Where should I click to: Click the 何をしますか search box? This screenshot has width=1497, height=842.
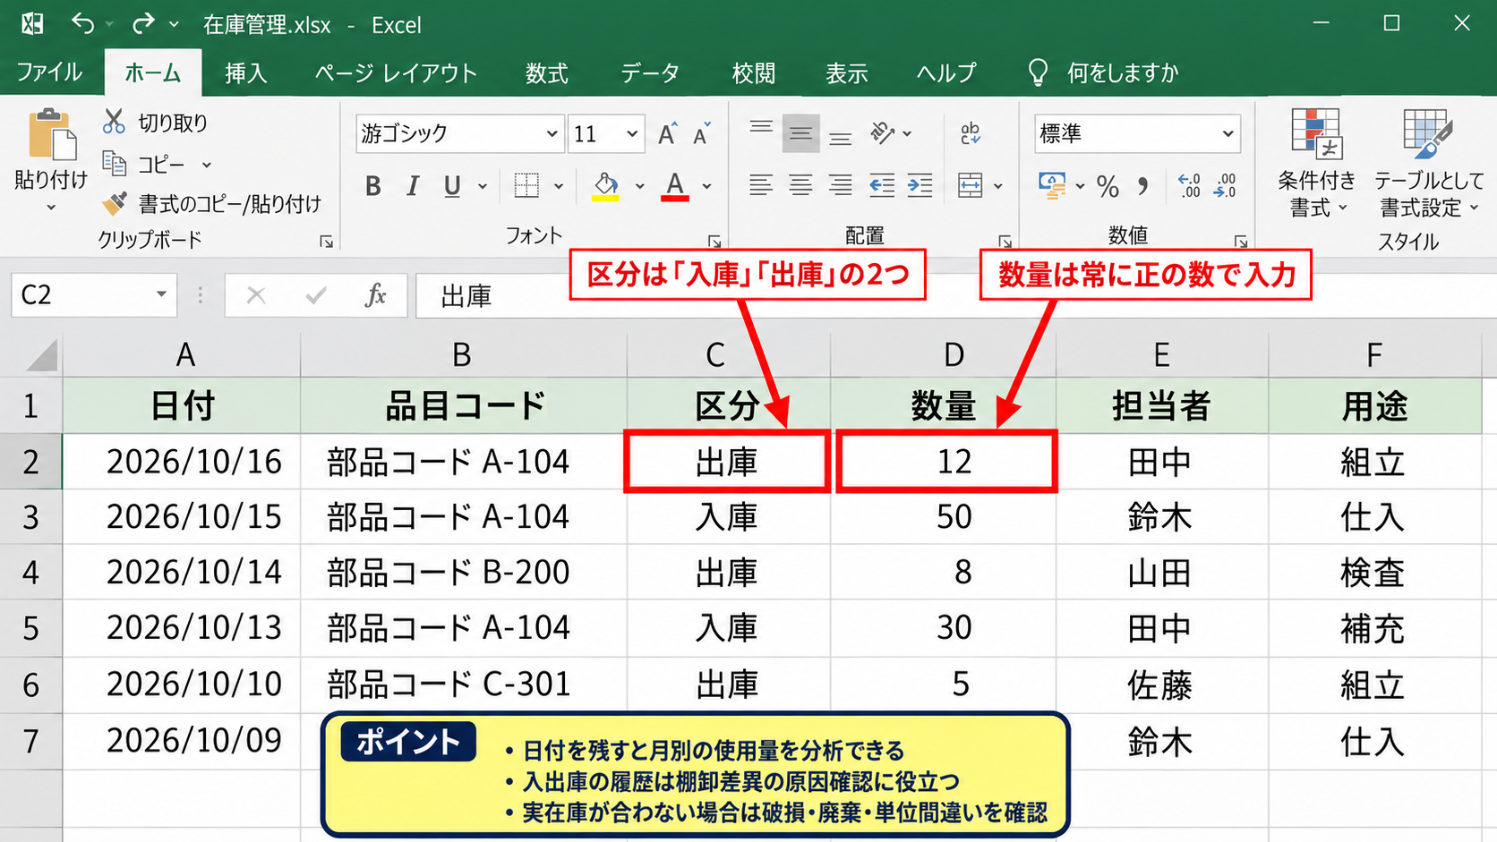pos(1123,72)
